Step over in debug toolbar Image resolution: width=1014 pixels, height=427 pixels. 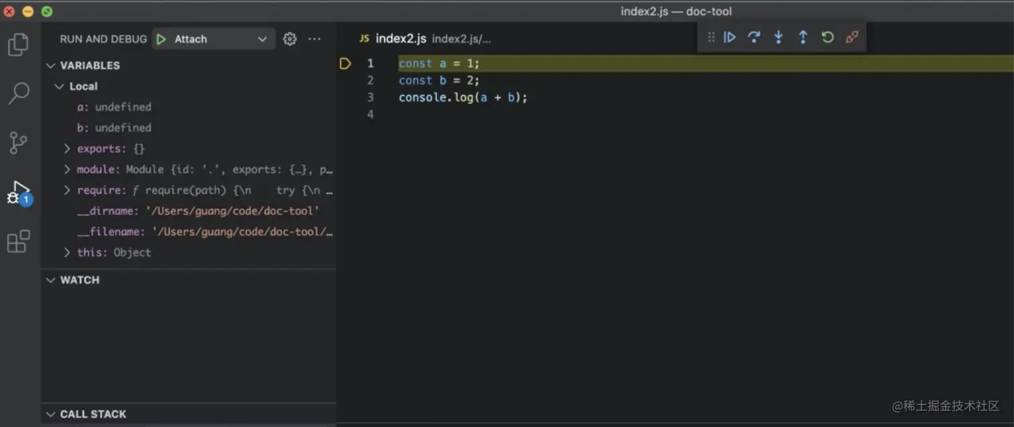coord(754,38)
